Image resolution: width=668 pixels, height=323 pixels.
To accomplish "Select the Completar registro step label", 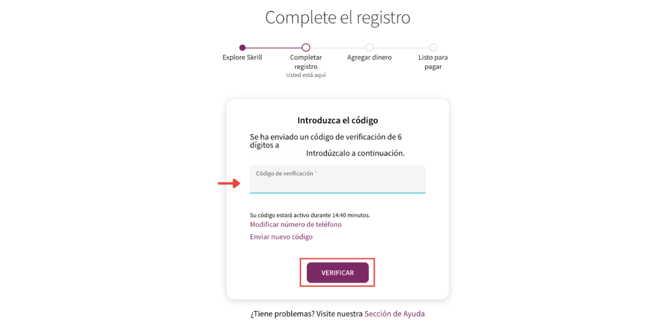I will 306,62.
